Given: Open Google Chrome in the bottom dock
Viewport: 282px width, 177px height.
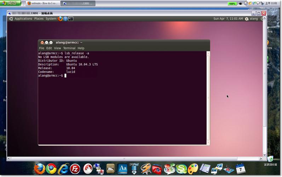Looking at the screenshot, I should pos(51,169).
